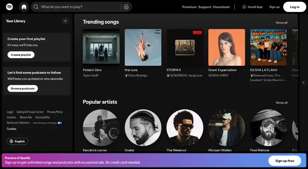Image resolution: width=308 pixels, height=169 pixels.
Task: Open The Weeknd's artist photo
Action: (185, 128)
